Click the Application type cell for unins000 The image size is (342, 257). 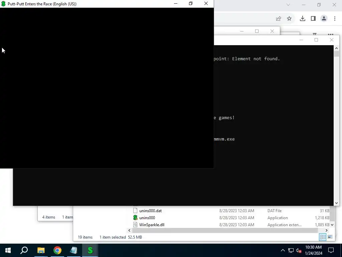tap(278, 218)
